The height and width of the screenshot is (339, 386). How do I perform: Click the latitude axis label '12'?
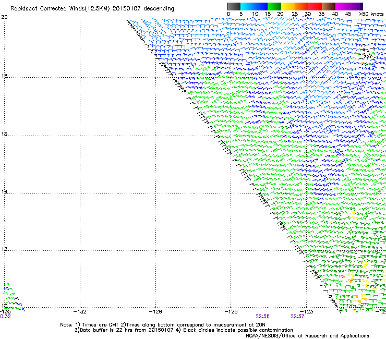pos(4,249)
